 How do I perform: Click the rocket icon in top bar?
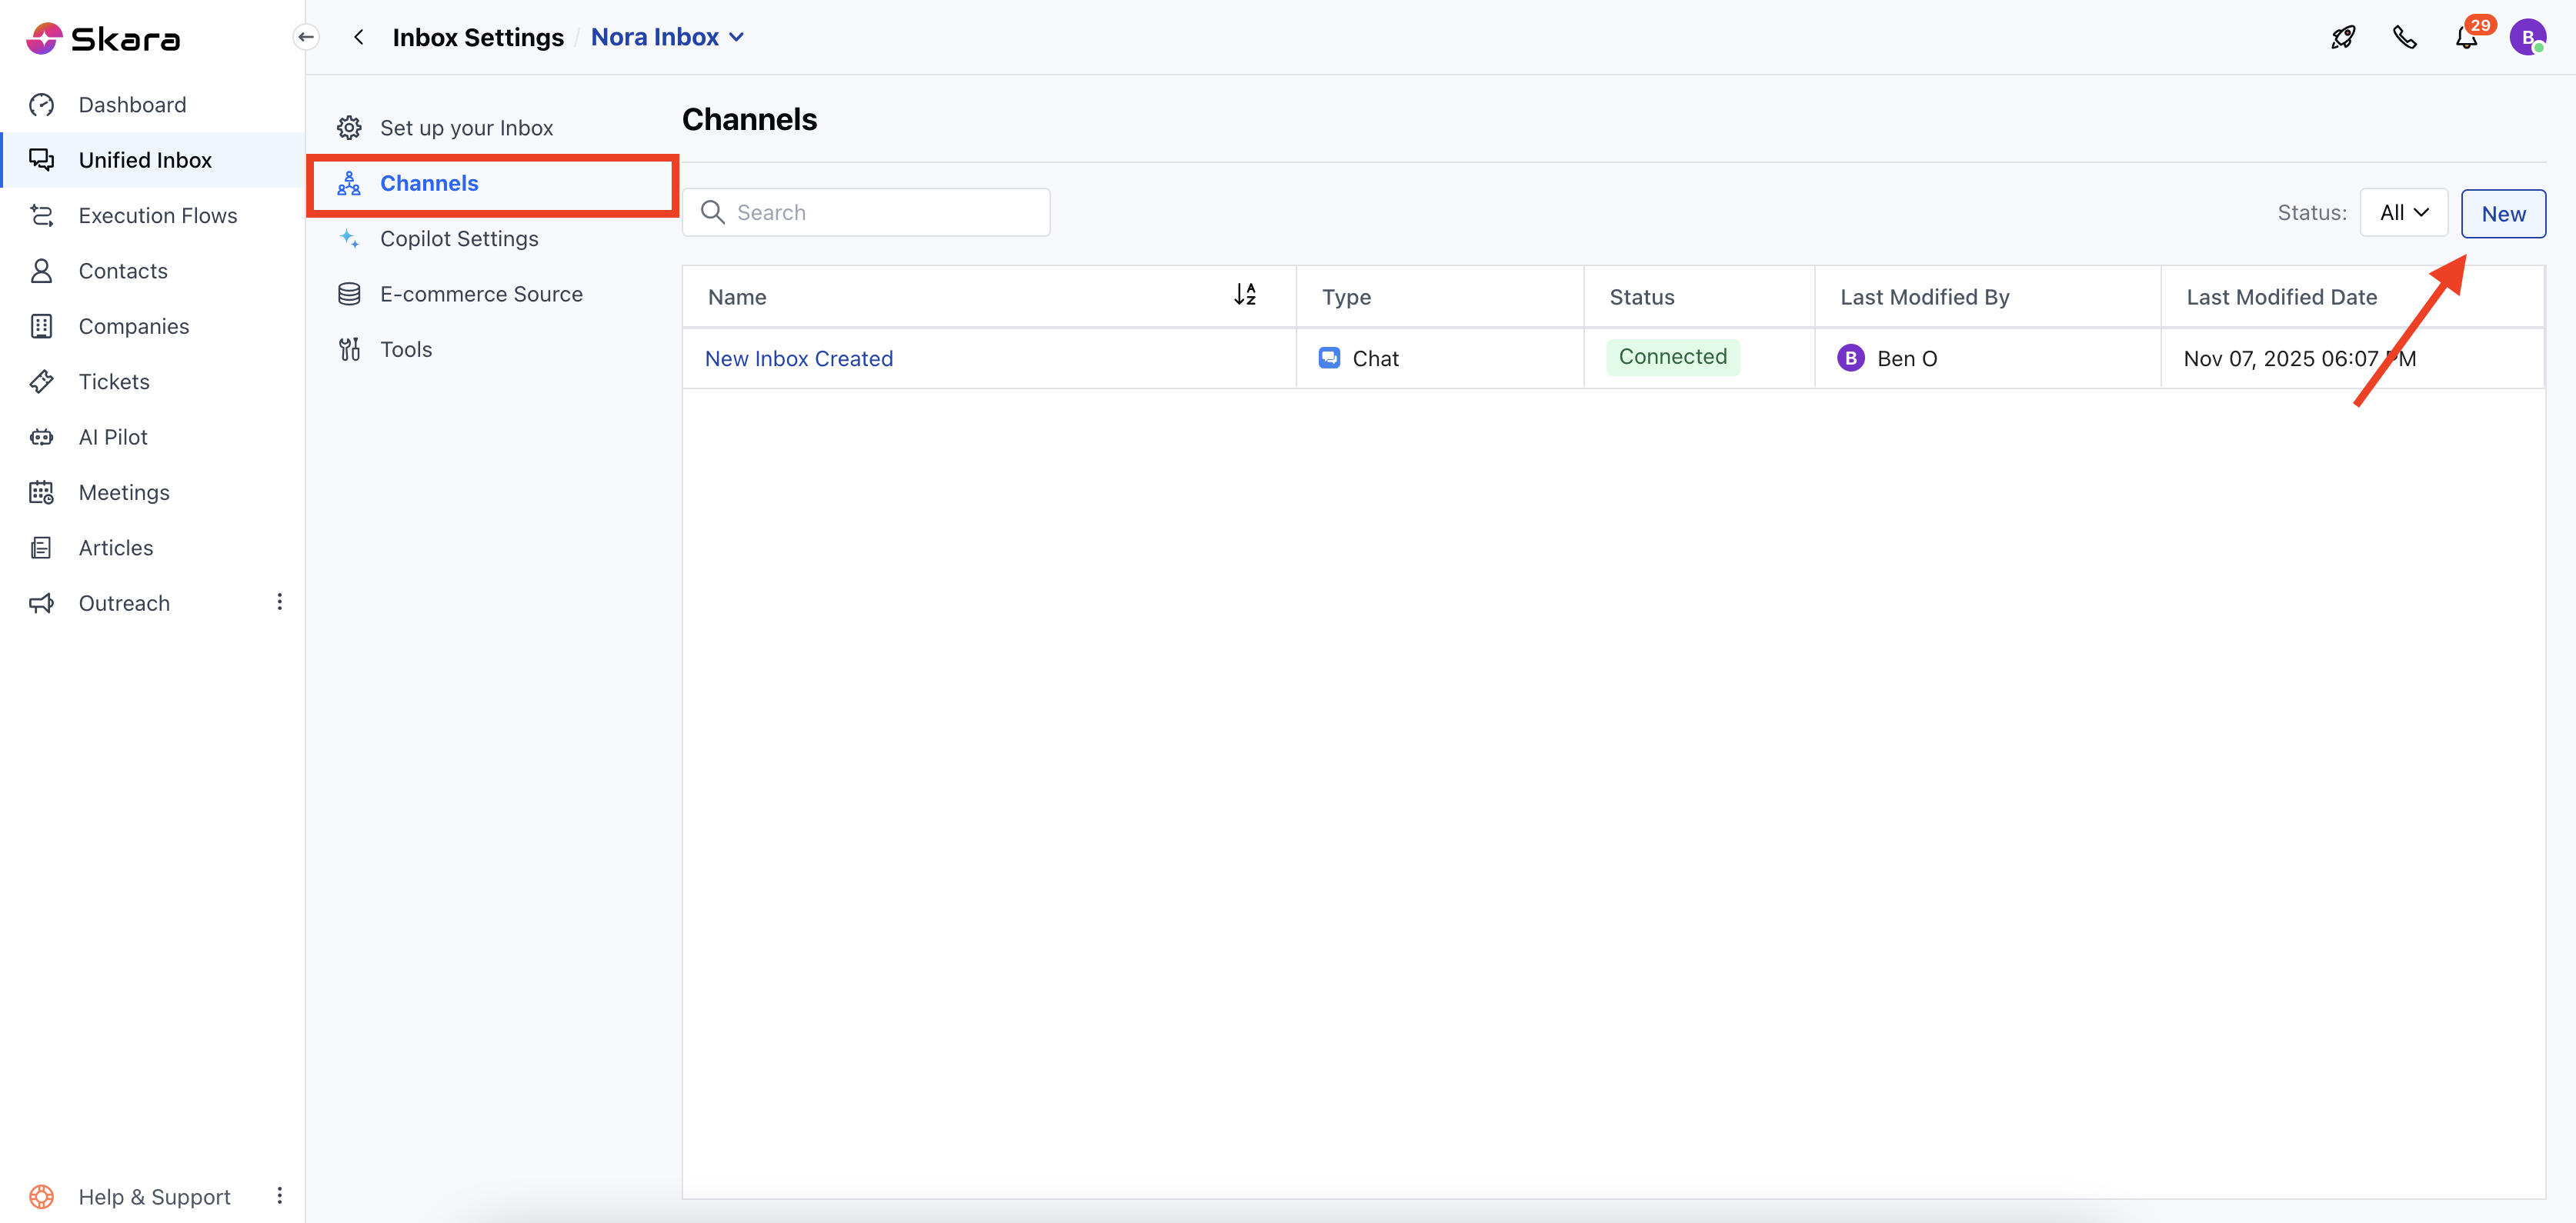pyautogui.click(x=2342, y=38)
